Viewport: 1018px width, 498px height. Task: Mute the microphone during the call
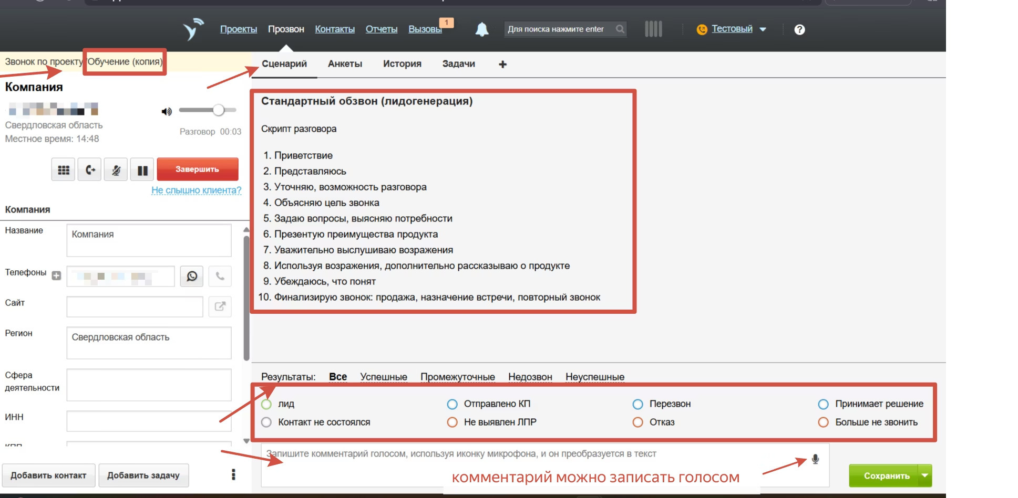116,169
